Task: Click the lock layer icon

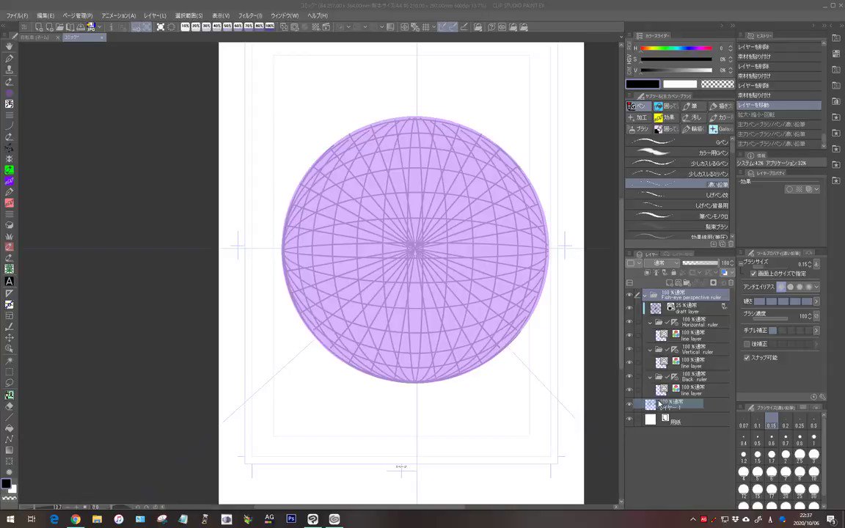Action: (673, 273)
